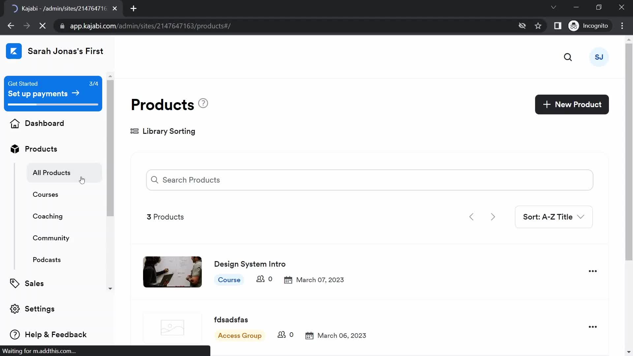This screenshot has width=633, height=356.
Task: Open the SJ account avatar
Action: (x=599, y=57)
